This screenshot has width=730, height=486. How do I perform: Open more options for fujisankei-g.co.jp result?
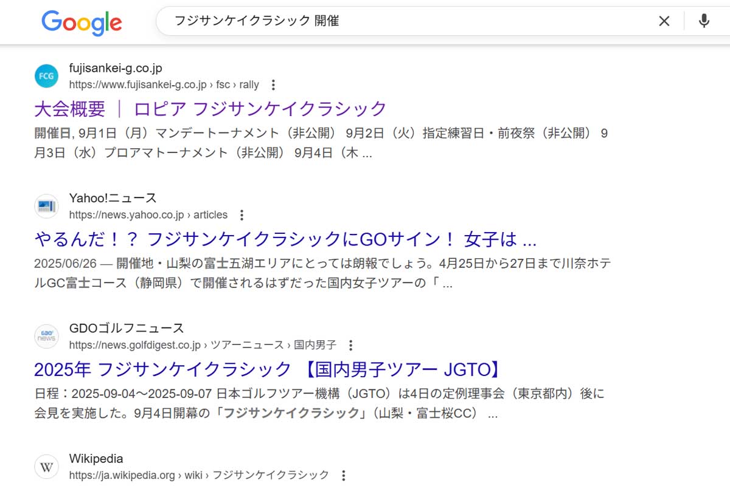click(x=273, y=84)
